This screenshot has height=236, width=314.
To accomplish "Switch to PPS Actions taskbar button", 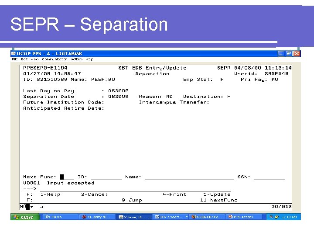I will coord(243,217).
